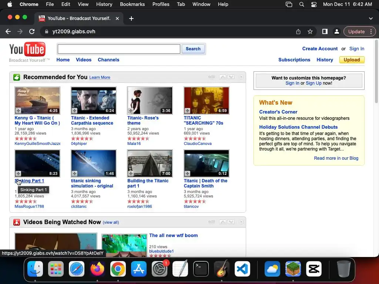Go to the Videos tab
Viewport: 379px width, 284px height.
pos(84,60)
